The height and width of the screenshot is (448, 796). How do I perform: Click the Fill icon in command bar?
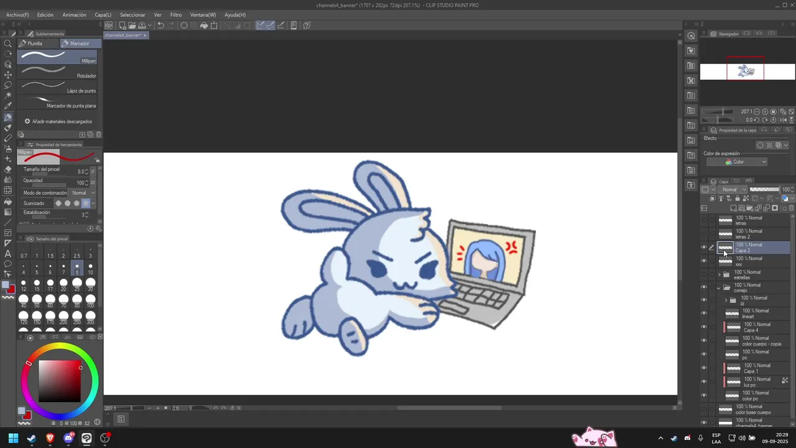203,26
